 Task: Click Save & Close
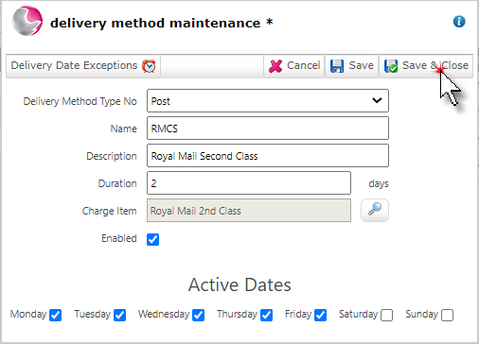click(x=426, y=66)
